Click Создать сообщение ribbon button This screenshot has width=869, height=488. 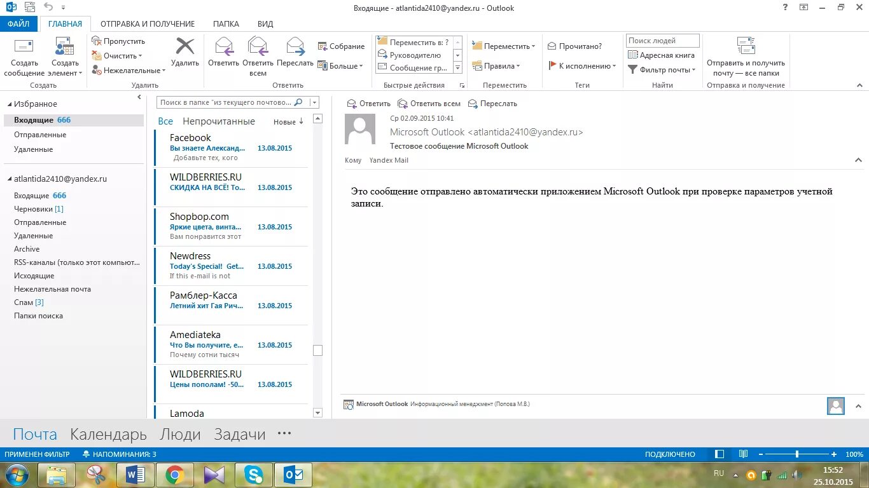(24, 57)
